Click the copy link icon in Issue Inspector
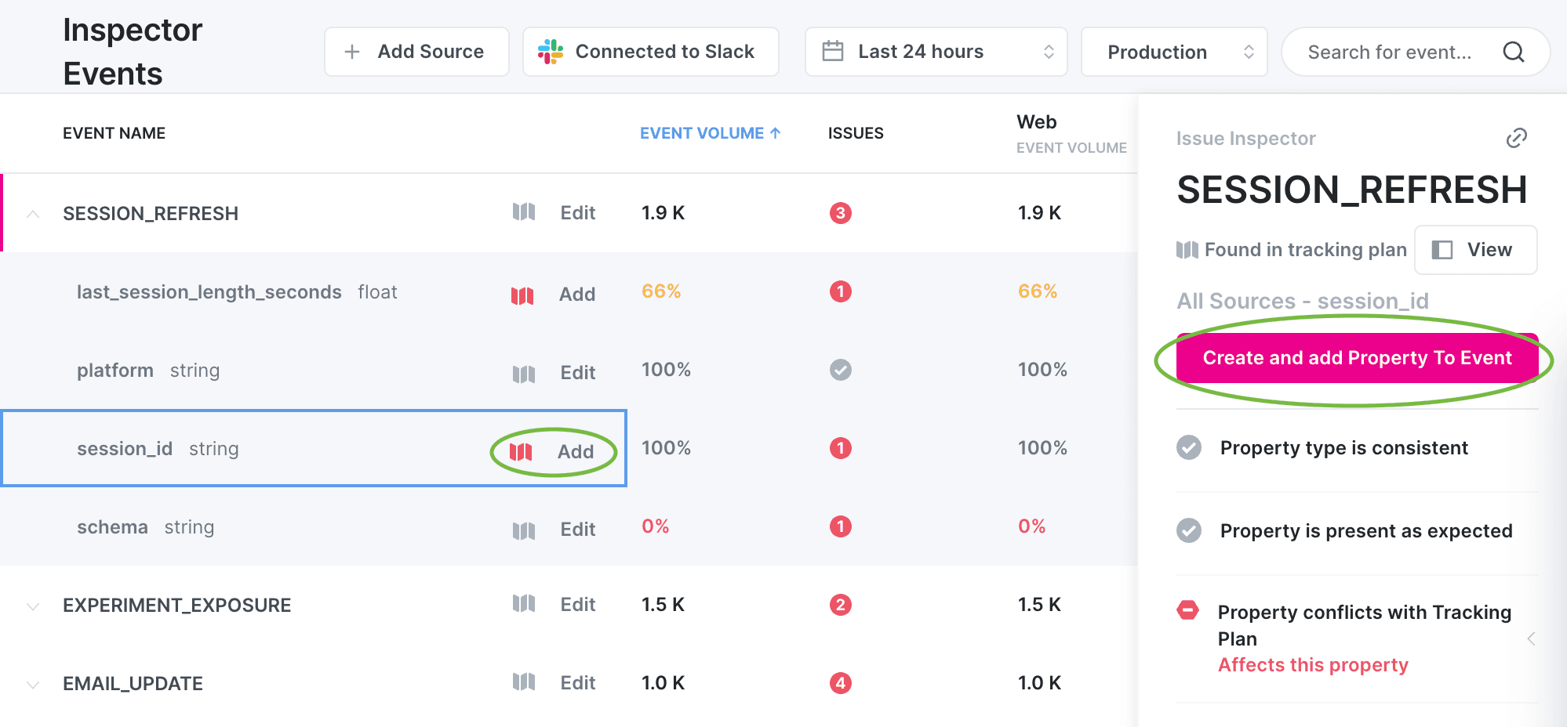This screenshot has height=727, width=1567. (1516, 139)
